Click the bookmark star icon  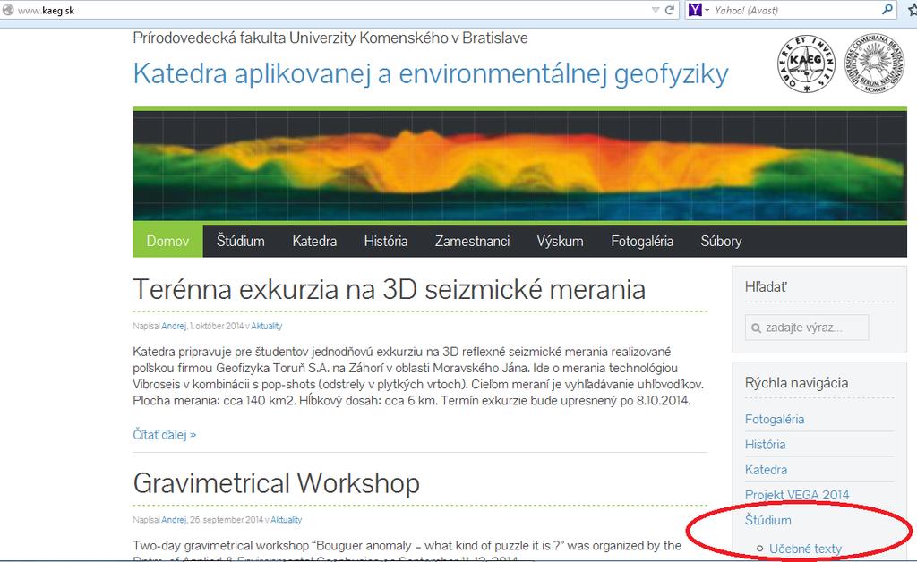tap(912, 10)
